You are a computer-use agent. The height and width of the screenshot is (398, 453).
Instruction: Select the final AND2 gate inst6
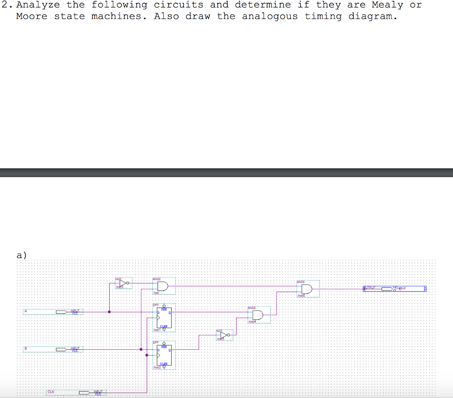tap(306, 289)
